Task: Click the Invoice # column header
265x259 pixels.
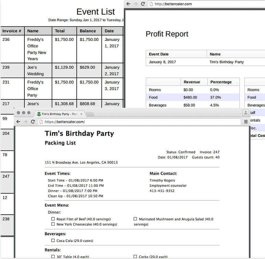Action: pyautogui.click(x=12, y=31)
